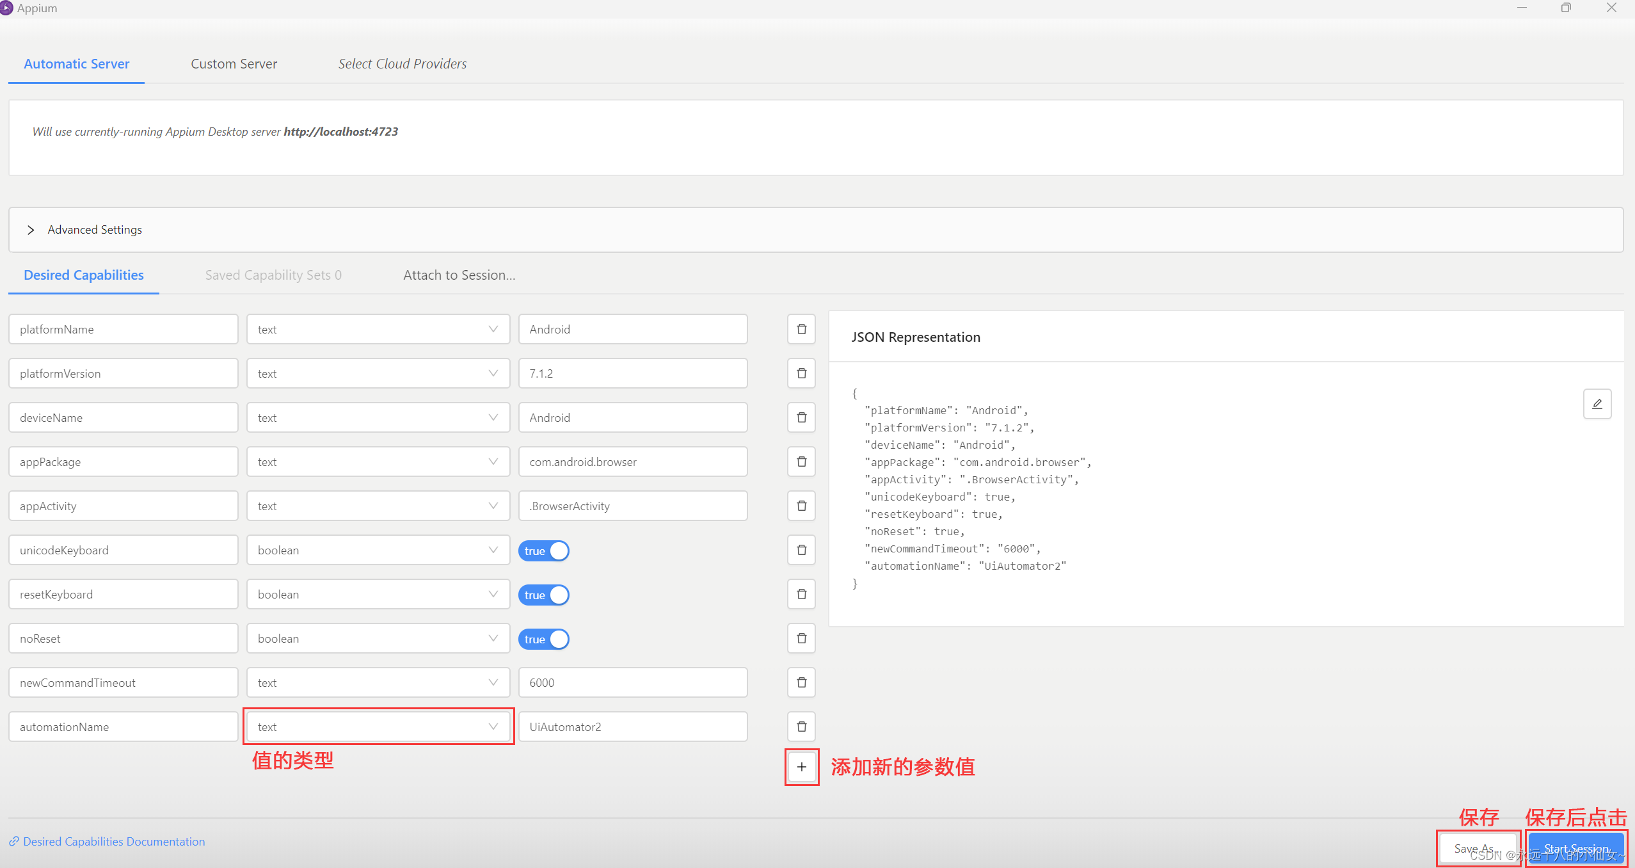Delete the appPackage capability row
This screenshot has width=1635, height=868.
[x=801, y=462]
